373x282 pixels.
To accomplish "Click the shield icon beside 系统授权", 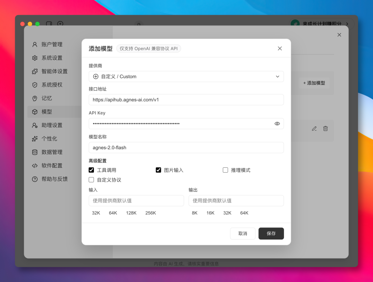I will [x=35, y=85].
